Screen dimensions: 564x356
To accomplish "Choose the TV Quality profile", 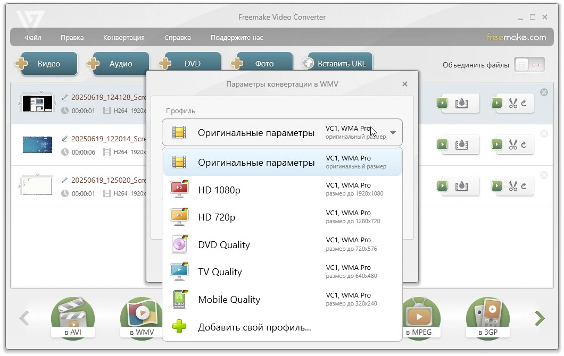I will pyautogui.click(x=282, y=272).
